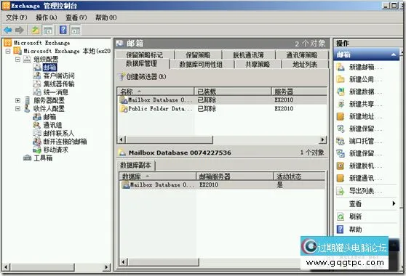The height and width of the screenshot is (276, 406).
Task: Click 刷新 action
Action: (x=349, y=216)
